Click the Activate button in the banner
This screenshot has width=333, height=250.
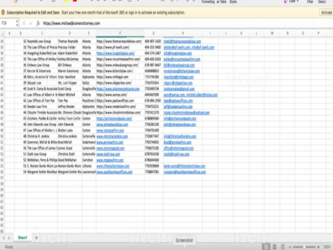tap(326, 13)
